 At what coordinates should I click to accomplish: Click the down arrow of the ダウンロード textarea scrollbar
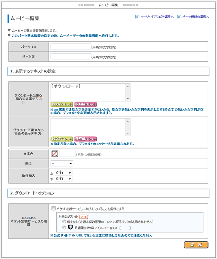[x=128, y=99]
